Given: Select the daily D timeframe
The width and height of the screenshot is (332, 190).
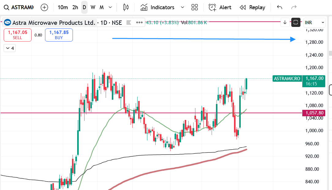Looking at the screenshot, I should (84, 7).
